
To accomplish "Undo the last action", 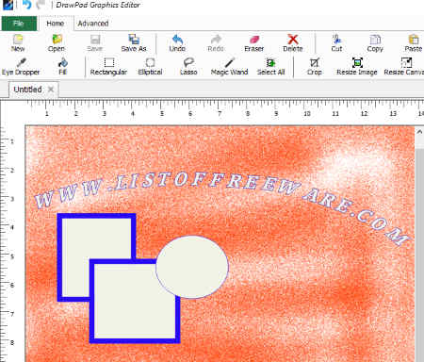I will (x=177, y=43).
